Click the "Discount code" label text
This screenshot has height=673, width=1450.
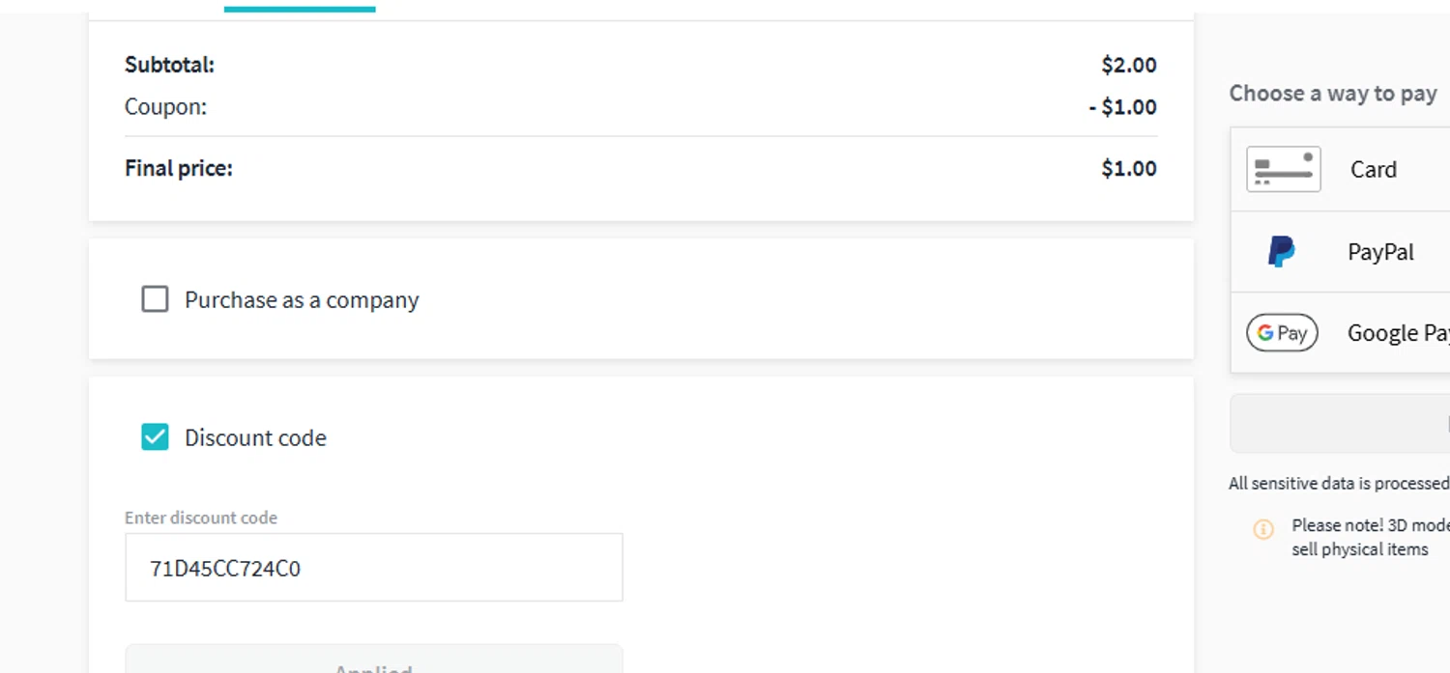click(x=255, y=437)
